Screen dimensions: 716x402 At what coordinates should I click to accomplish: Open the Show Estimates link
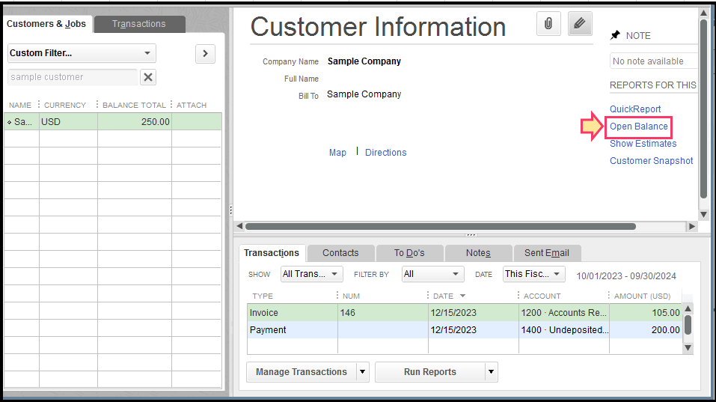(x=643, y=144)
